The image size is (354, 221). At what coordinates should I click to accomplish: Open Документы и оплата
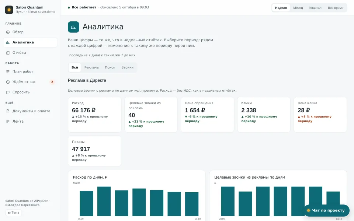[30, 111]
